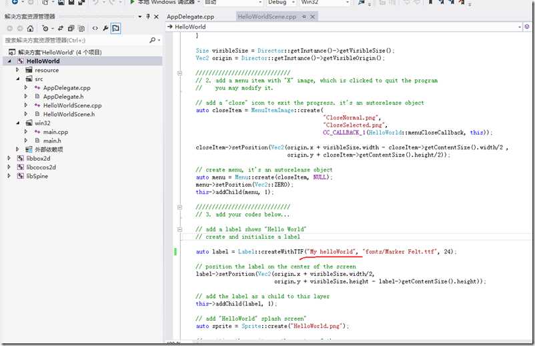Switch to the HelloWorldScene.cpp editor tab
Screen dimensions: 535x346
(267, 17)
